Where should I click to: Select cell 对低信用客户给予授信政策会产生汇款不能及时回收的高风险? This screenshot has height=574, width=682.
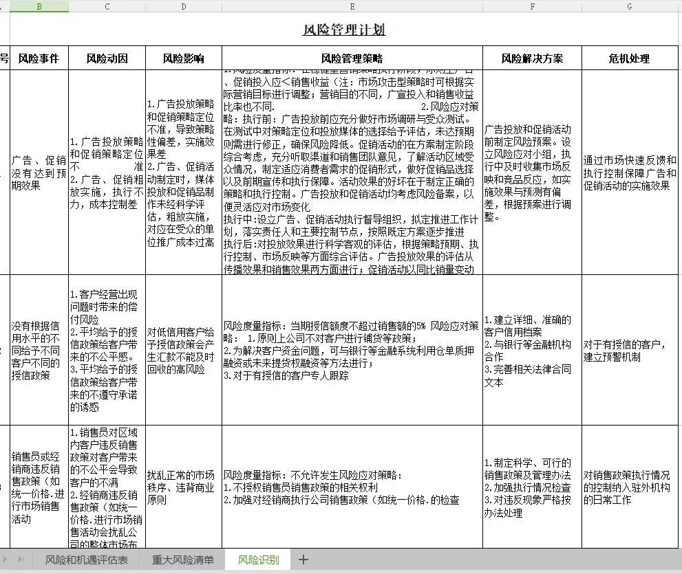pyautogui.click(x=184, y=350)
